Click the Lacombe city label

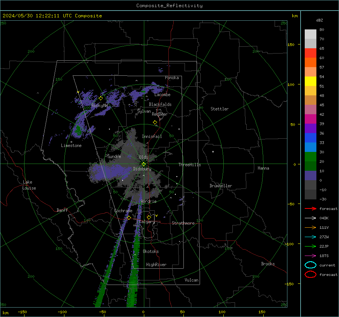click(x=162, y=95)
